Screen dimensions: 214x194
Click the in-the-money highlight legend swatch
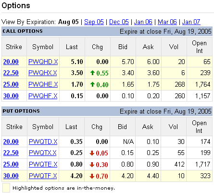pos(6,188)
